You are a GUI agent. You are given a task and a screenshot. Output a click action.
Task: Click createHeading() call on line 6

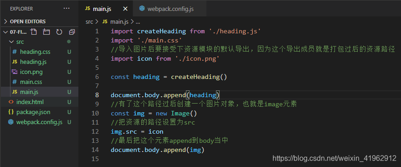pyautogui.click(x=199, y=77)
